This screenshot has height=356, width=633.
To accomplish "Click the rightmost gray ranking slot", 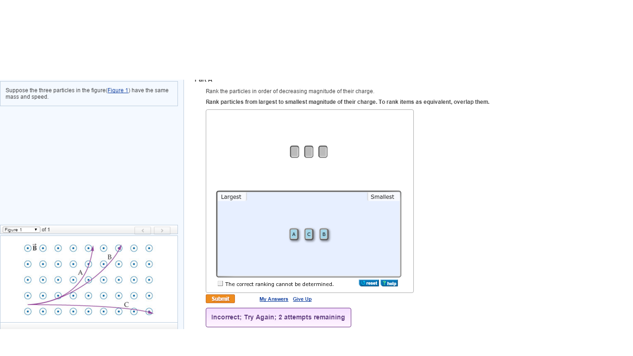I will pos(323,152).
